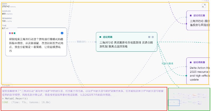Click the red square on the query card
Screen dimensions: 211x111
tap(12, 33)
